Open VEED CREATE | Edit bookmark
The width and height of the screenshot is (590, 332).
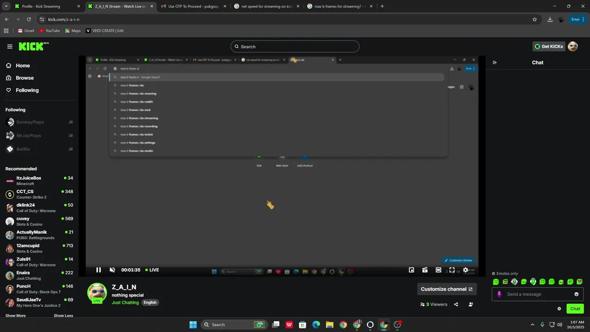pos(105,31)
